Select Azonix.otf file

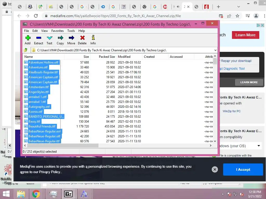tap(35, 111)
